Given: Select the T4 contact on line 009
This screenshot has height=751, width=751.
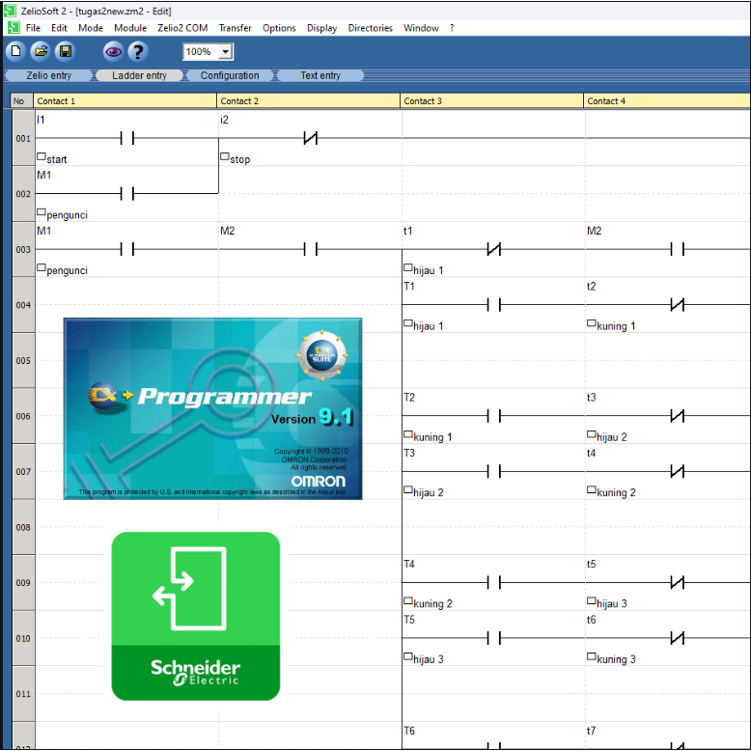Looking at the screenshot, I should 494,582.
